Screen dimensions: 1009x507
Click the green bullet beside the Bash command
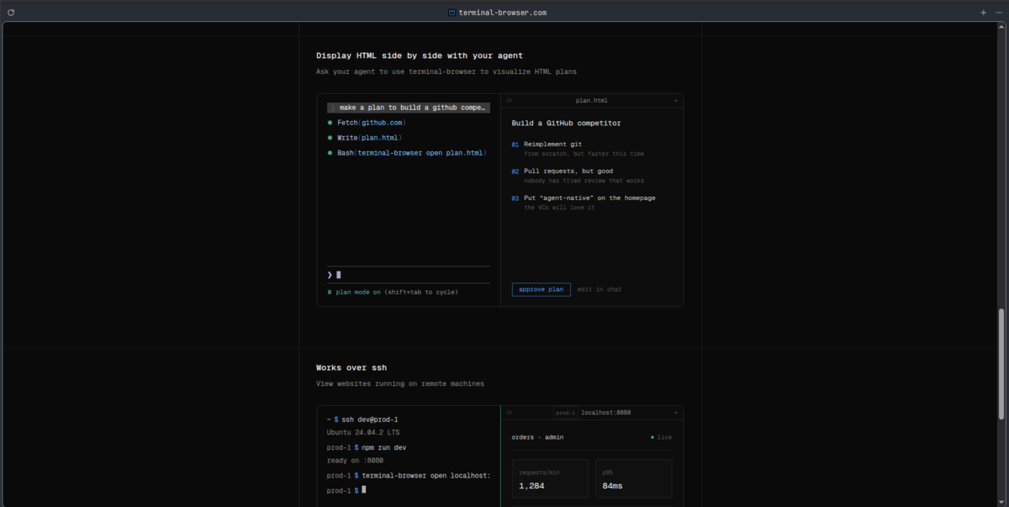click(330, 153)
